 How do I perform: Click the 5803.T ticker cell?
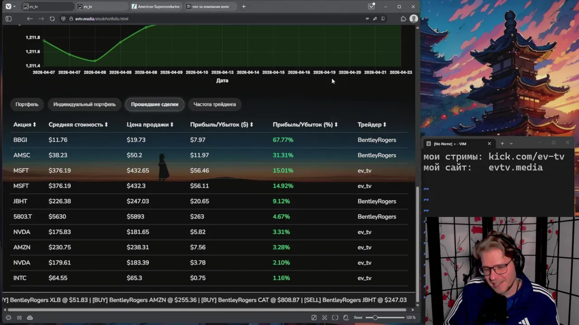tap(23, 217)
